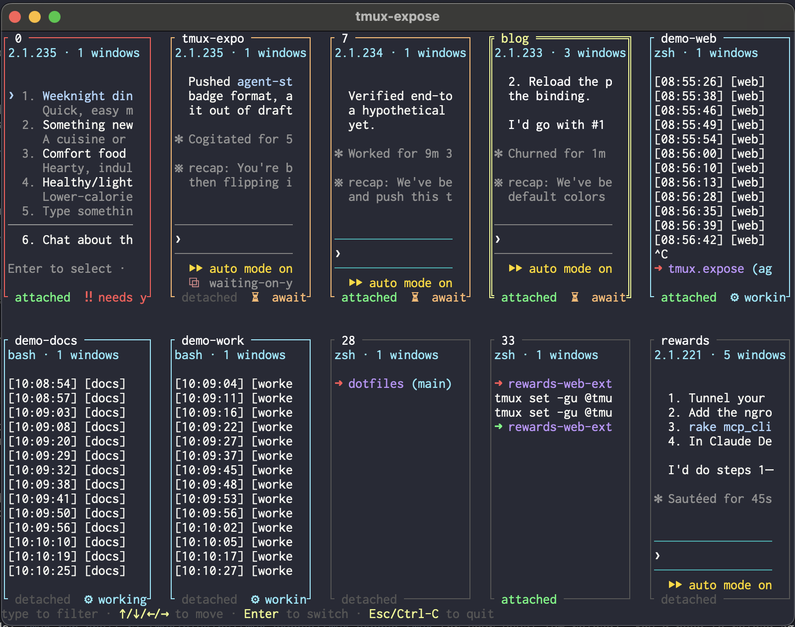Click the red prompt arrow before tmux.expose in demo-web
This screenshot has height=627, width=795.
point(658,268)
